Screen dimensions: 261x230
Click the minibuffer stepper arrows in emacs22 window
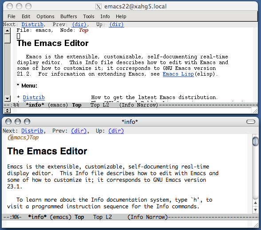coord(7,111)
